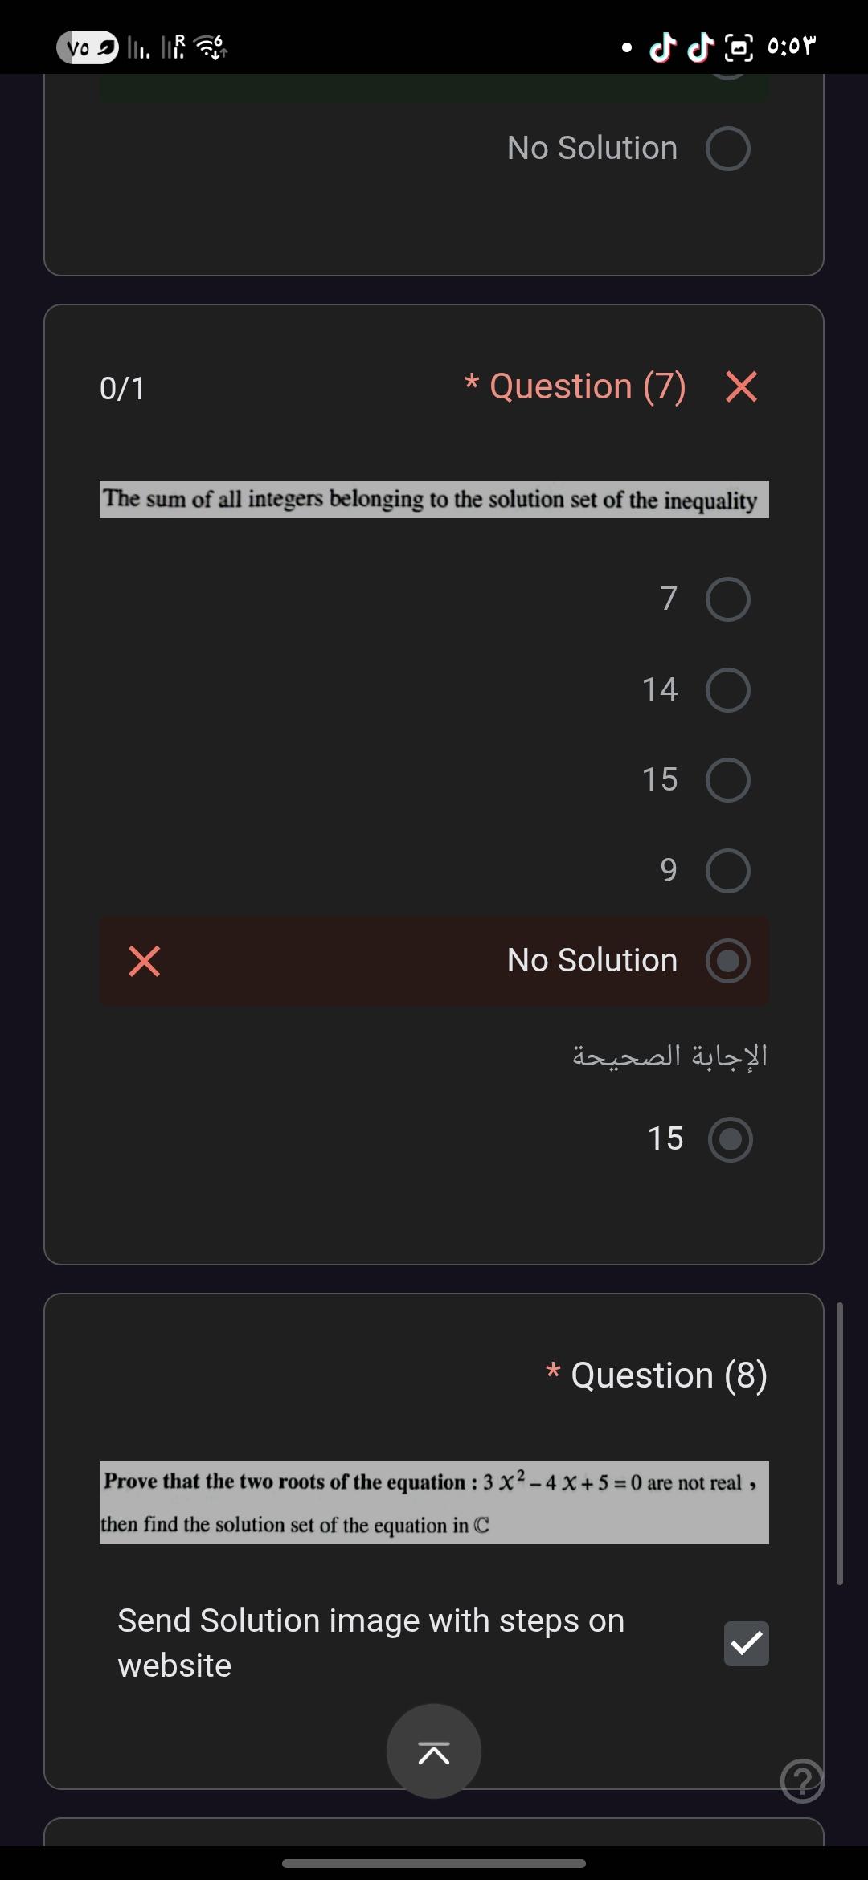Screen dimensions: 868x1880
Task: Tap the correct answer 15 radio button
Action: pyautogui.click(x=730, y=1139)
